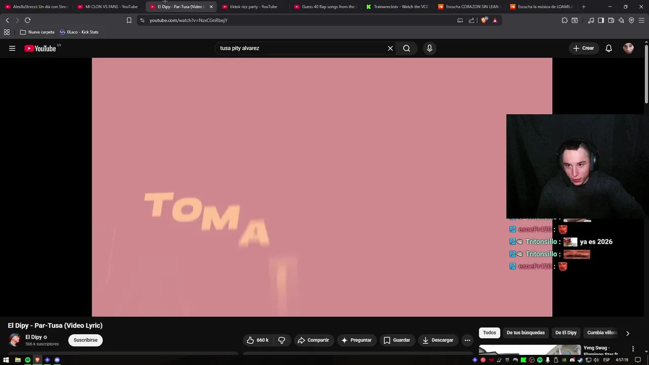Close the El Dipy Par-Tusa tab
Screen dimensions: 649x365
click(211, 7)
